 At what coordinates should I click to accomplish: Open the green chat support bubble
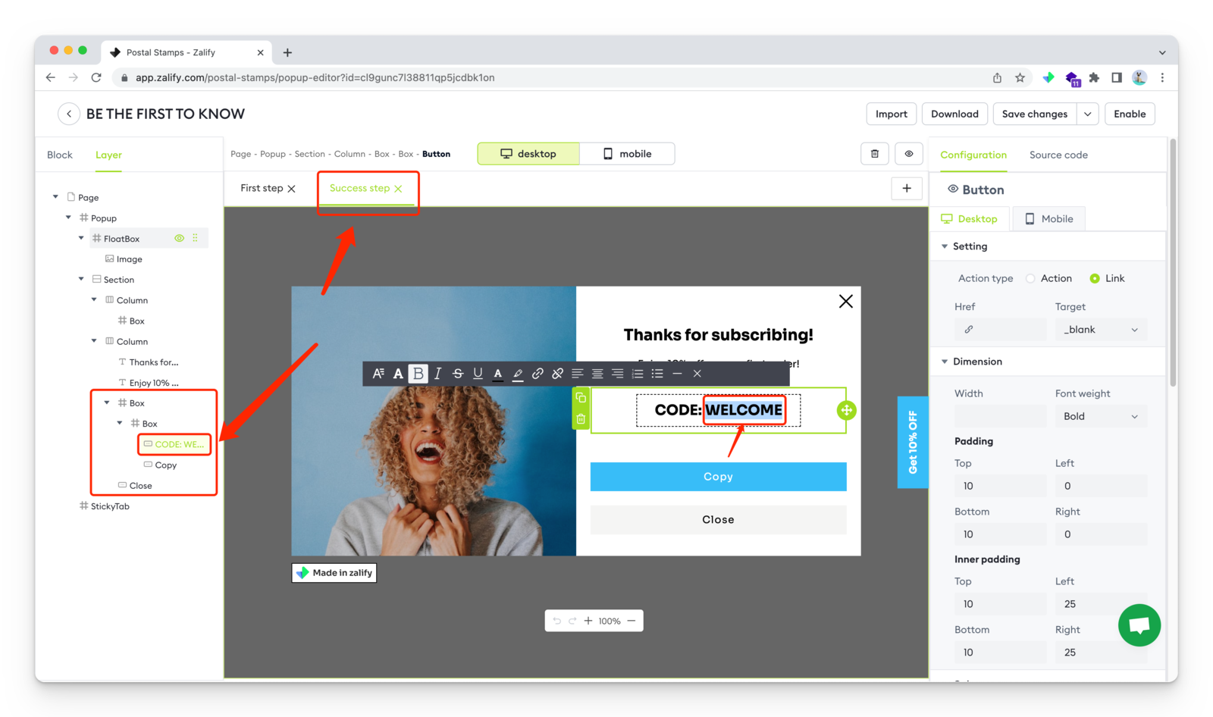1139,625
